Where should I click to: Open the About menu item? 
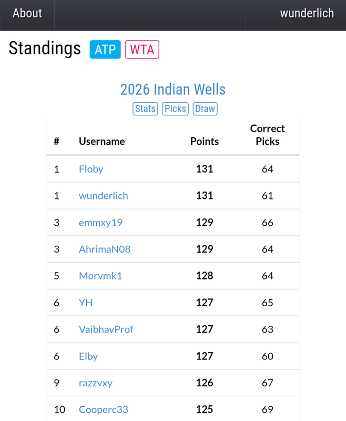(27, 14)
